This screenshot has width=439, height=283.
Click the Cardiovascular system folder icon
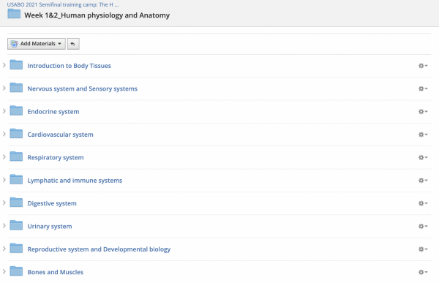pos(16,134)
